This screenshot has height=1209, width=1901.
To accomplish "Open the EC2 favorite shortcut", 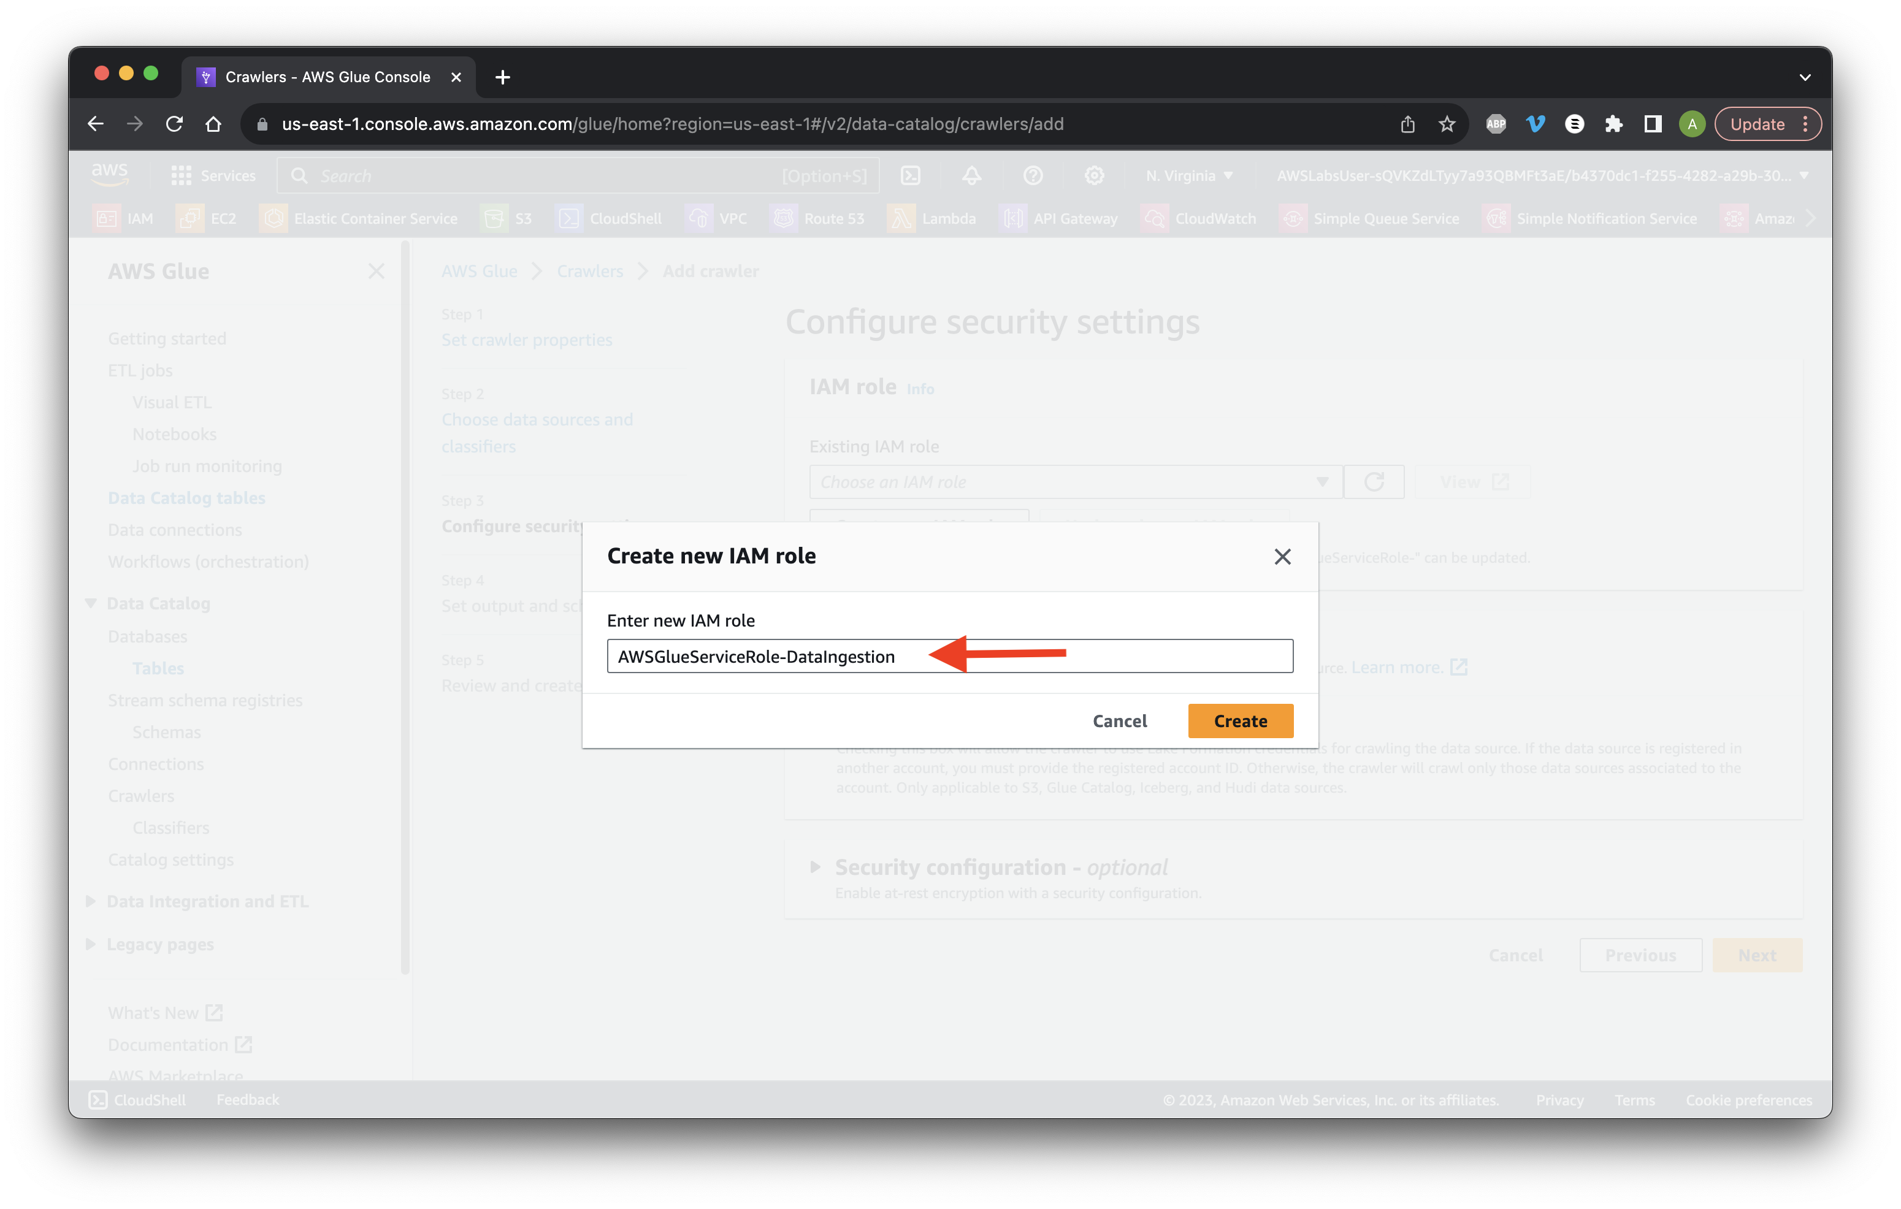I will click(x=207, y=219).
